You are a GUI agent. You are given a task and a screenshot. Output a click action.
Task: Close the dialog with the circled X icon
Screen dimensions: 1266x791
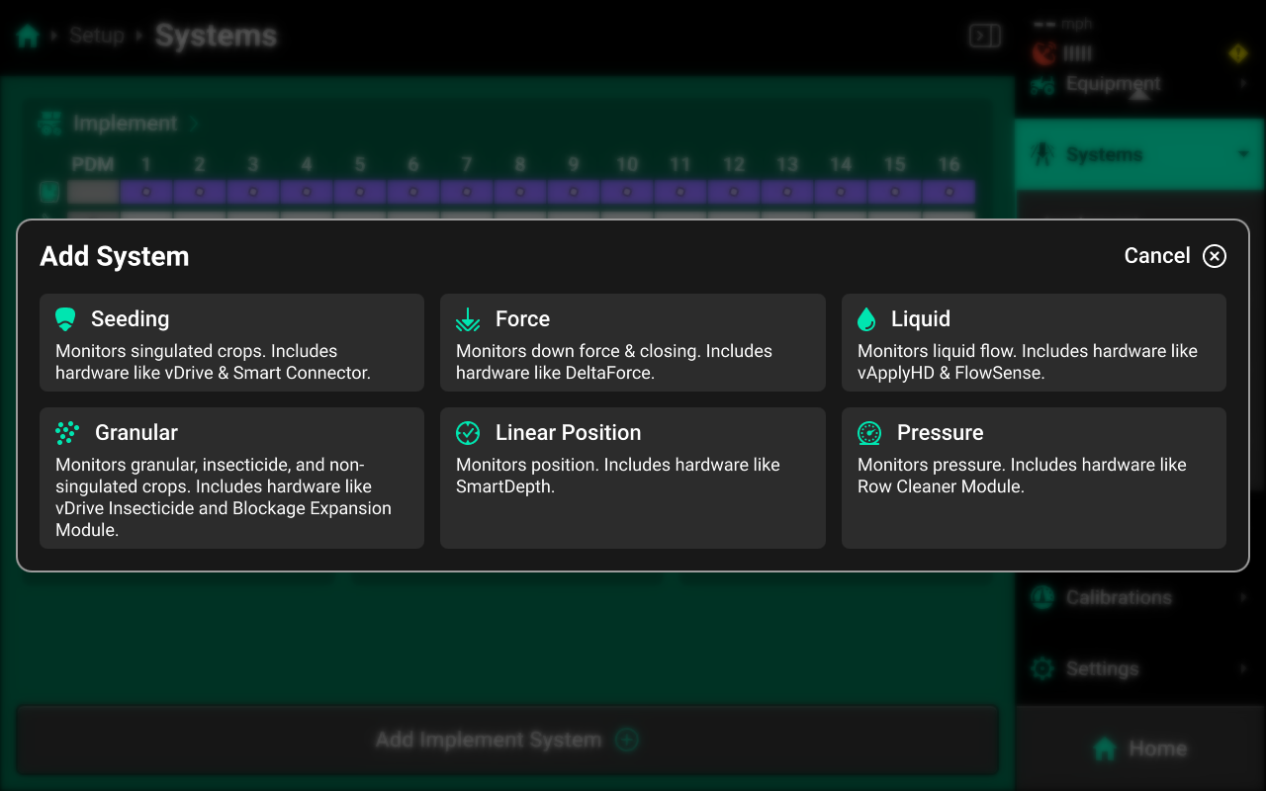[x=1214, y=256]
